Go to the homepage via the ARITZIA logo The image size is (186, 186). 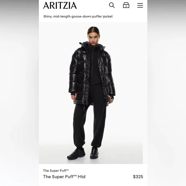60,5
